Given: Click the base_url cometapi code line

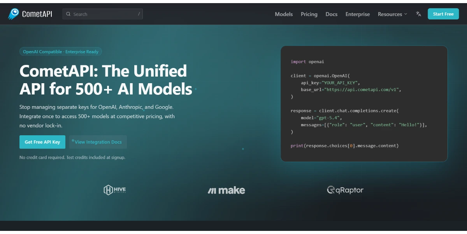Looking at the screenshot, I should pos(351,90).
